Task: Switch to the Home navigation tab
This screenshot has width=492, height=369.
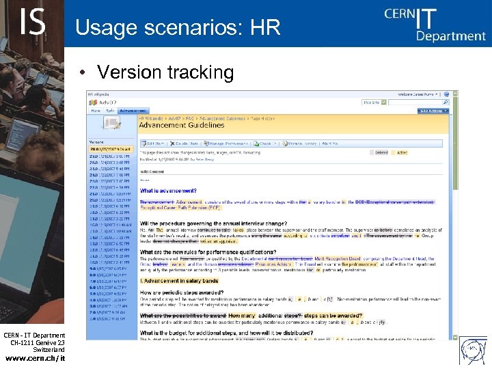Action: (96, 111)
